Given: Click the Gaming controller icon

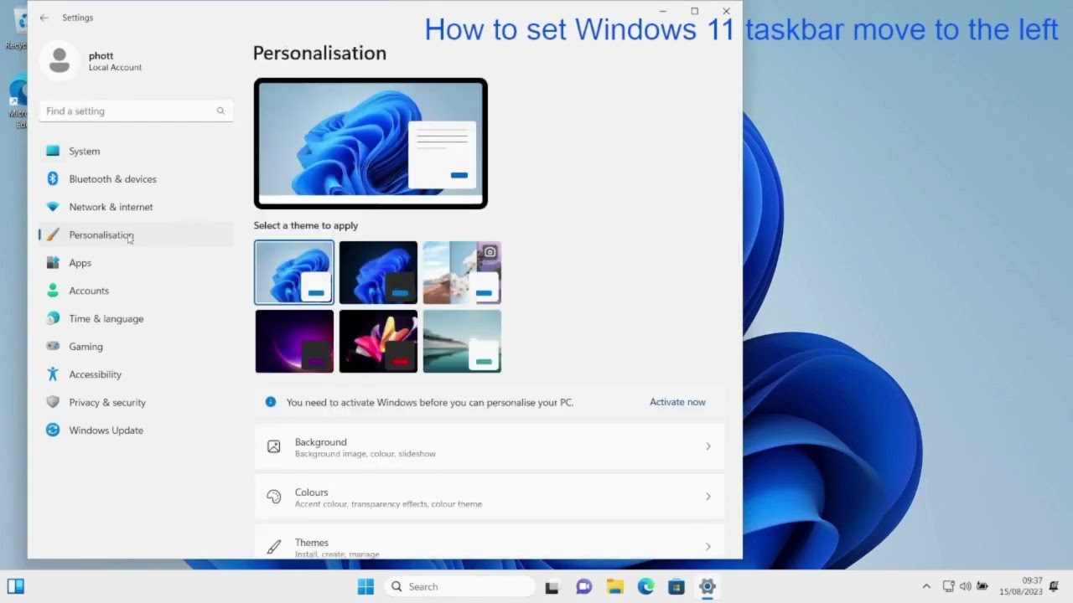Looking at the screenshot, I should pos(53,346).
